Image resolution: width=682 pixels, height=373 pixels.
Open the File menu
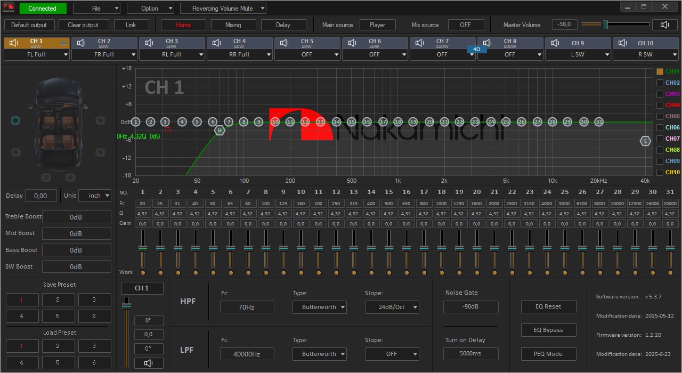pyautogui.click(x=96, y=9)
